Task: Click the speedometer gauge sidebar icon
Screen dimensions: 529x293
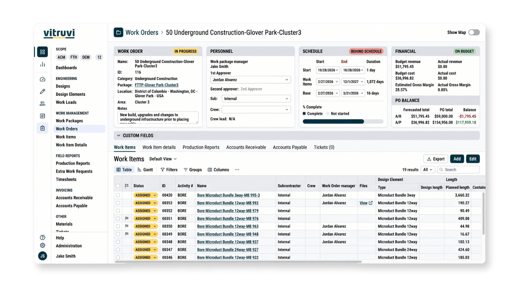Action: click(x=42, y=79)
